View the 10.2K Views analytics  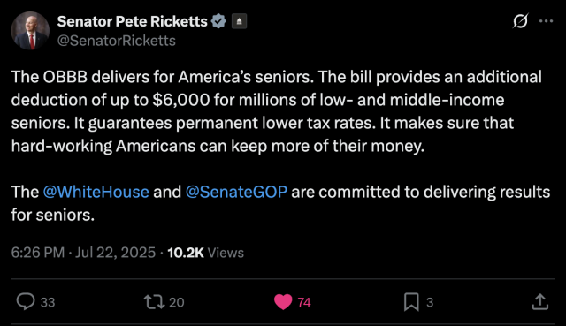coord(206,253)
